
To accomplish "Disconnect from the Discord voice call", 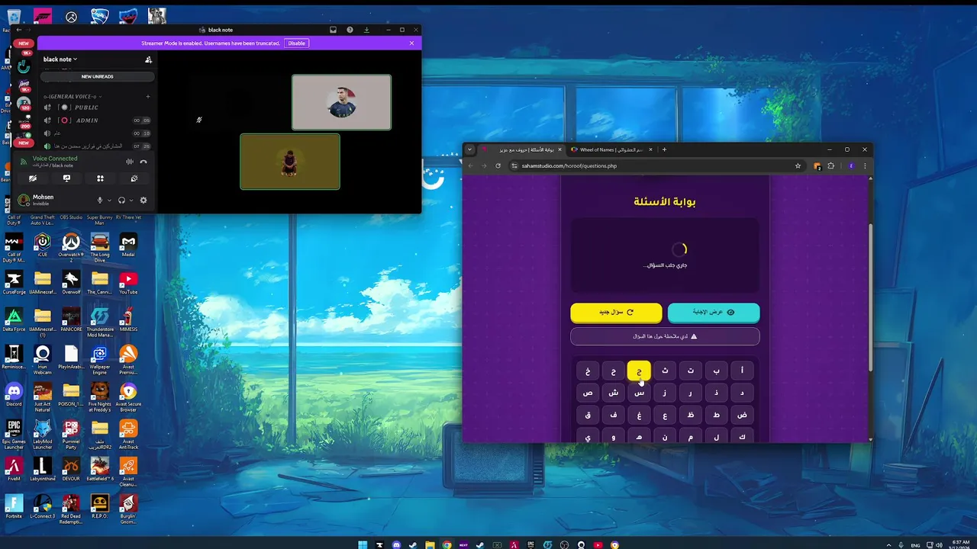I will coord(143,162).
